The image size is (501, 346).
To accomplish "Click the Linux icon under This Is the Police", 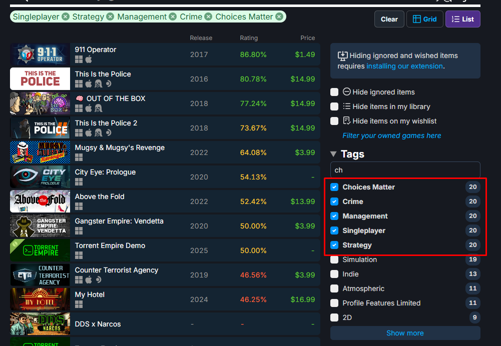I will pyautogui.click(x=99, y=84).
